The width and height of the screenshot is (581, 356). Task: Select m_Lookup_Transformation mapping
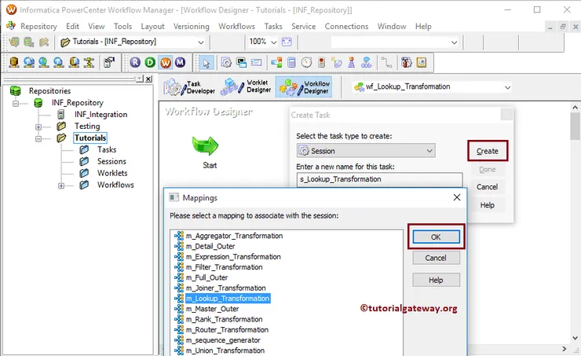(228, 299)
